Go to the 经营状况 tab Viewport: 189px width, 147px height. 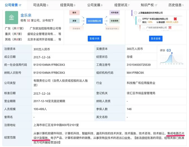(x=122, y=5)
